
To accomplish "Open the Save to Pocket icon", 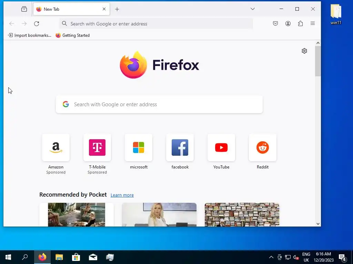I will [x=275, y=23].
